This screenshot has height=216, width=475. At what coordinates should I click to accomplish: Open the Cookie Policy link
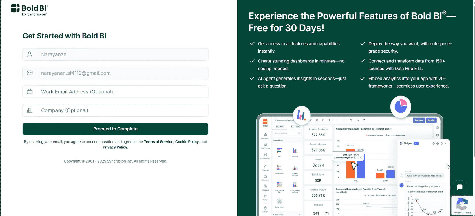point(187,142)
